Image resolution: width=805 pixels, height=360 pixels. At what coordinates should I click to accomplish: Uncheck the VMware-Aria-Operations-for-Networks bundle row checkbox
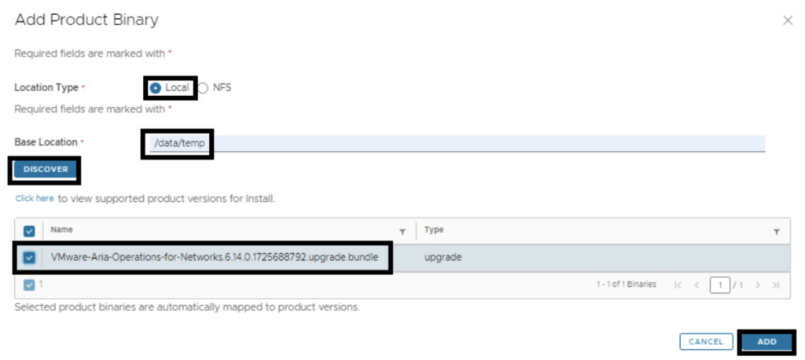[x=29, y=257]
